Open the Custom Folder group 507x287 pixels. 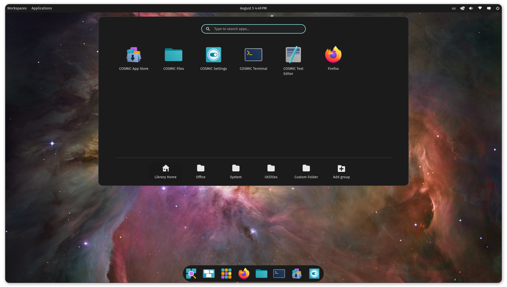(306, 172)
